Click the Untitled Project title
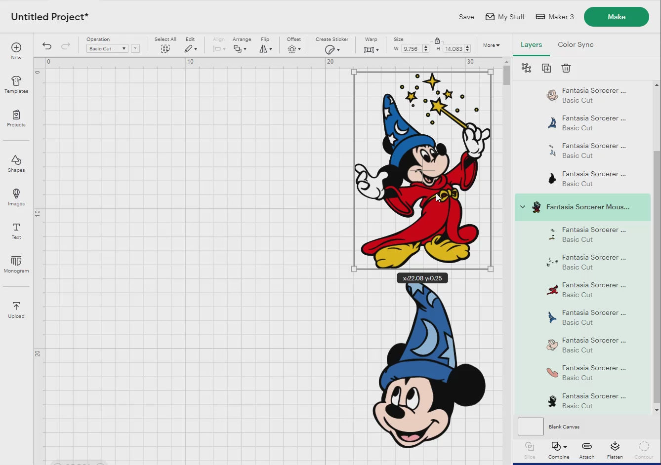This screenshot has height=465, width=661. pyautogui.click(x=50, y=17)
